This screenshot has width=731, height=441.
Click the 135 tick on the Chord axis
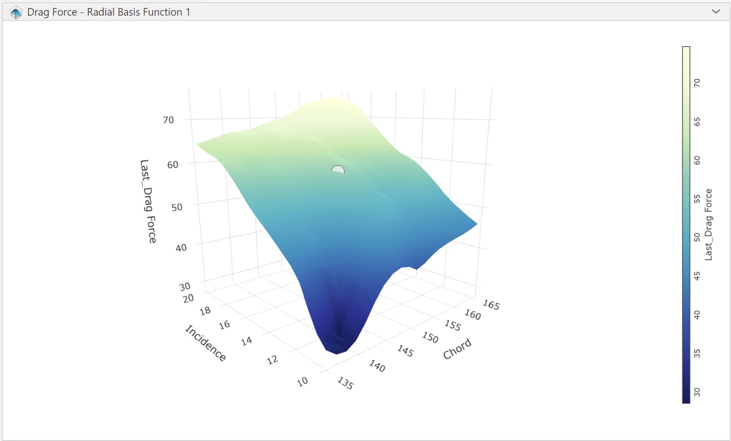click(x=345, y=383)
